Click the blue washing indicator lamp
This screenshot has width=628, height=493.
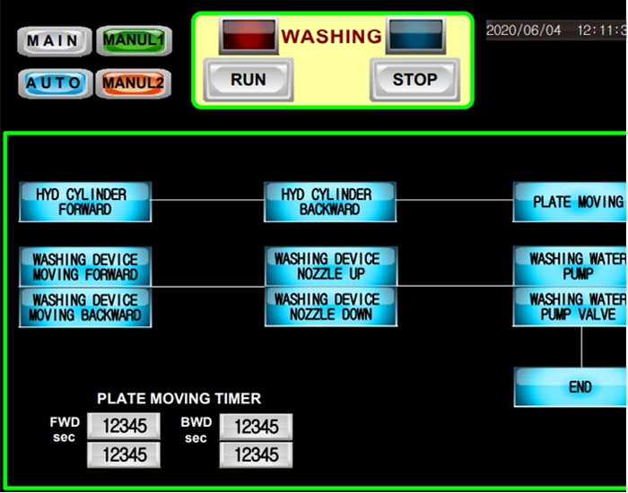click(x=414, y=36)
